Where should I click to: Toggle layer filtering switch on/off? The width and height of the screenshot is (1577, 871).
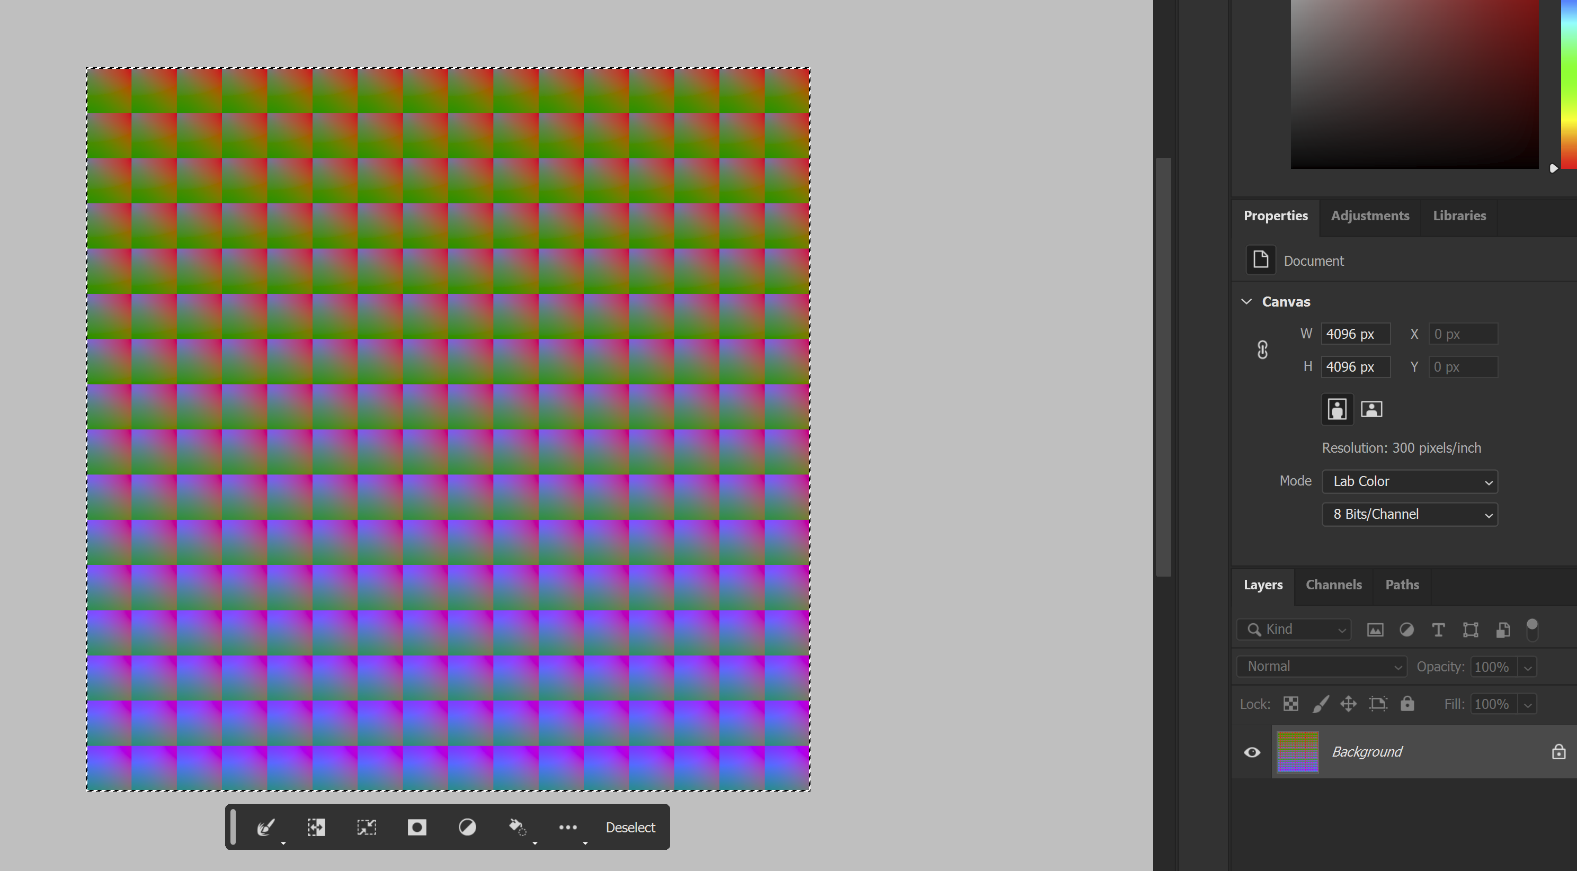pos(1531,629)
